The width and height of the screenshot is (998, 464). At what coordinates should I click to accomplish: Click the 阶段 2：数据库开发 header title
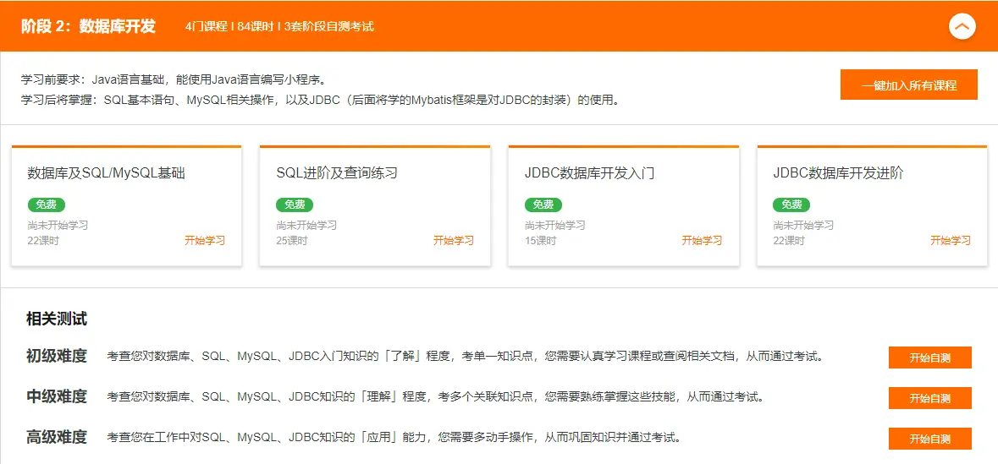pos(89,27)
